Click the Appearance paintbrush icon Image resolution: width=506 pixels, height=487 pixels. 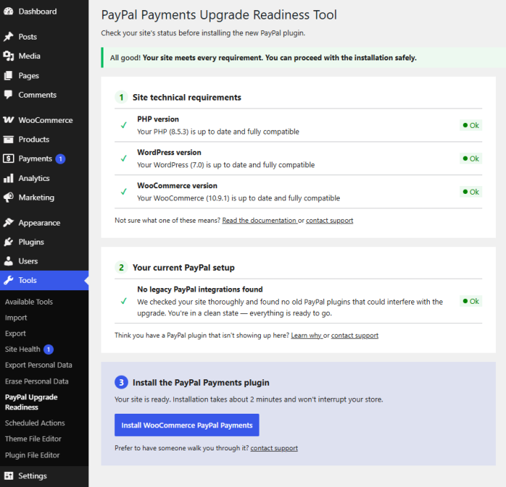coord(9,223)
